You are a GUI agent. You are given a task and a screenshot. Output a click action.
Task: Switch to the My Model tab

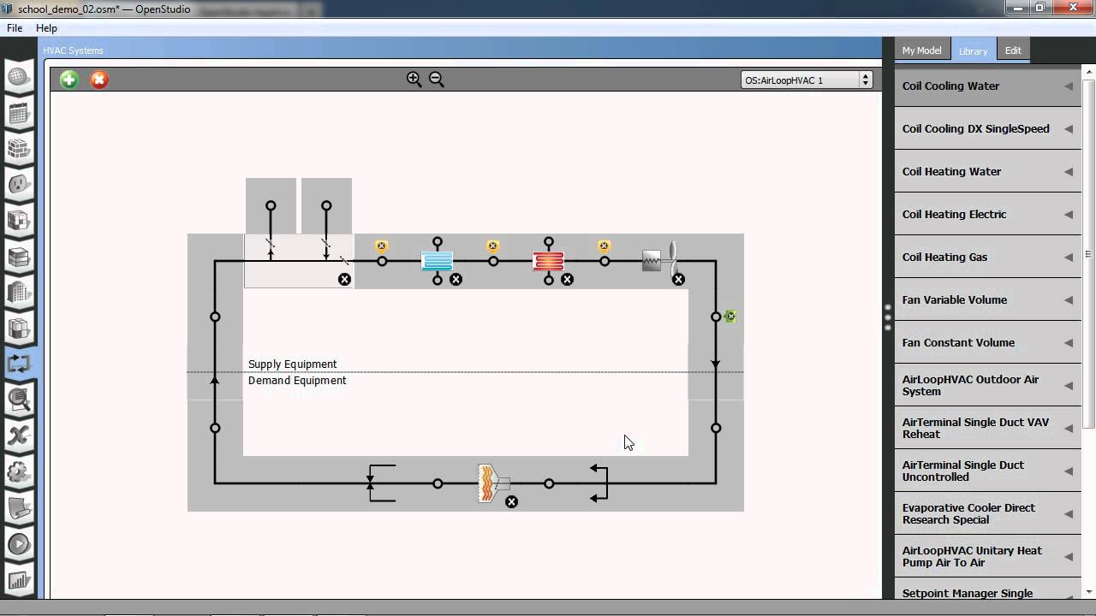[921, 50]
